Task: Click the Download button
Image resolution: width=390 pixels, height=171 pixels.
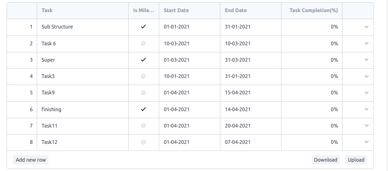Action: pos(325,160)
